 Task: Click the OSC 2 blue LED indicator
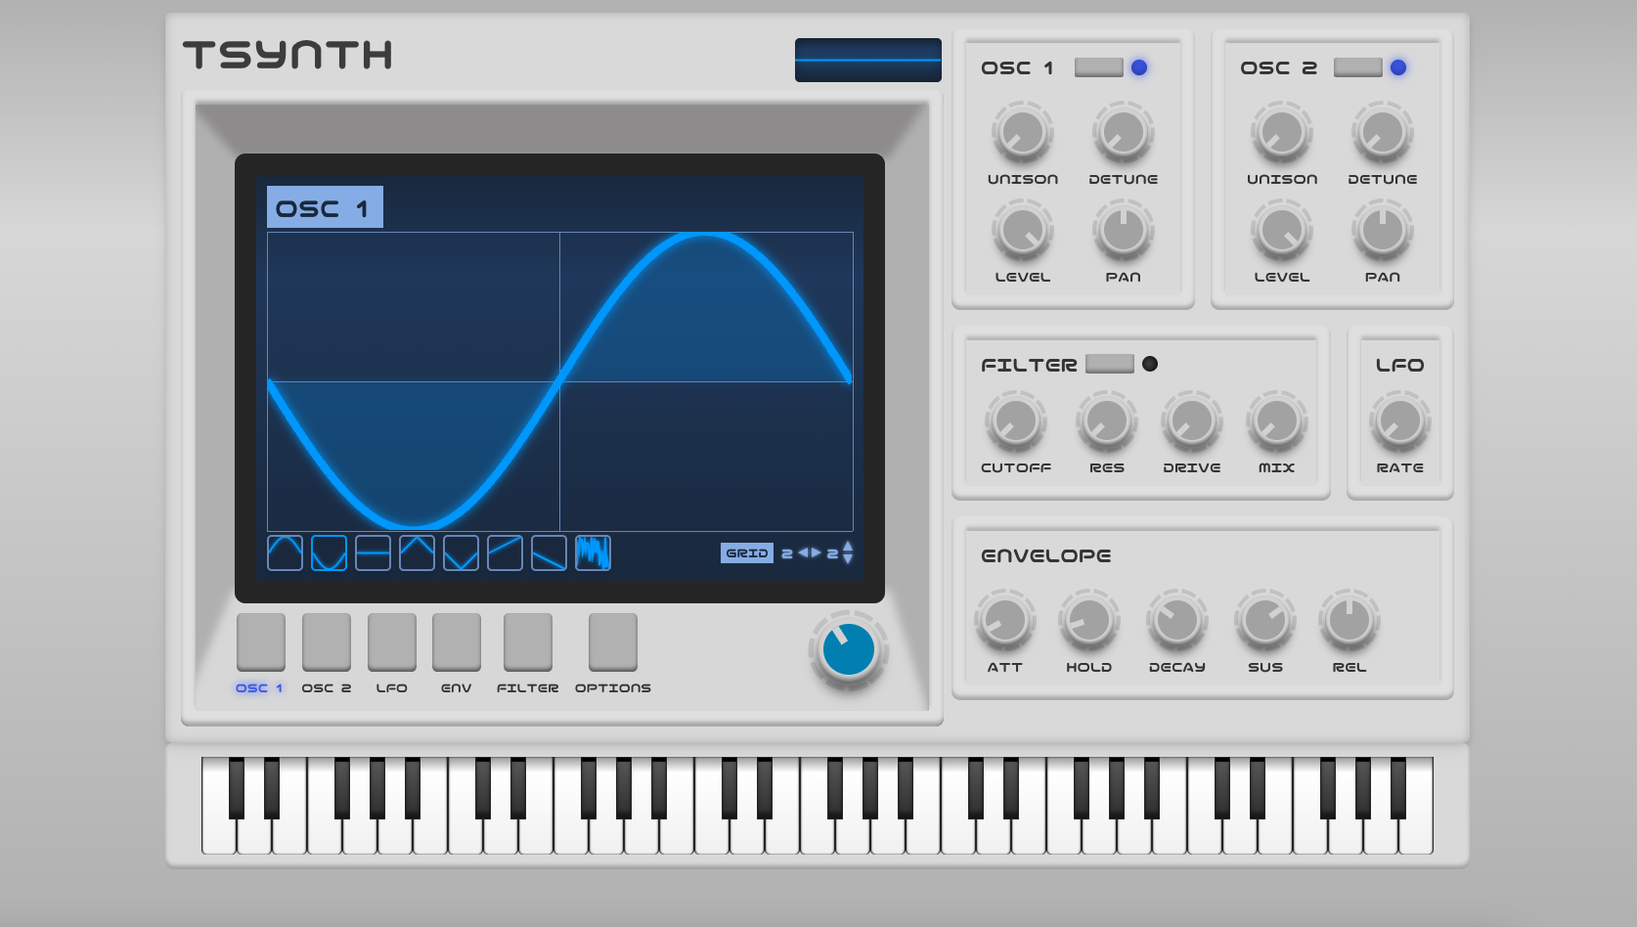click(x=1398, y=67)
